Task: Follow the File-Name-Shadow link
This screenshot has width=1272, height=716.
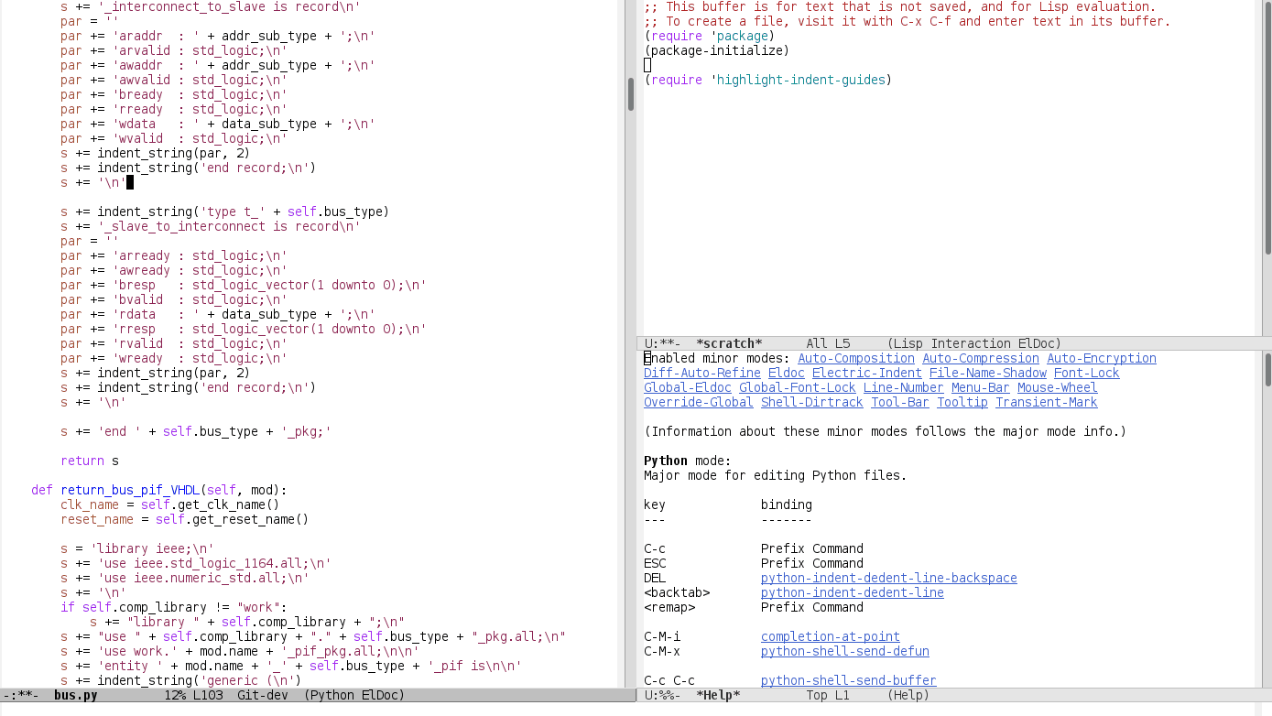Action: click(988, 373)
